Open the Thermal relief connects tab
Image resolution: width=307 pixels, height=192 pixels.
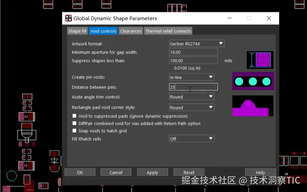coord(168,31)
